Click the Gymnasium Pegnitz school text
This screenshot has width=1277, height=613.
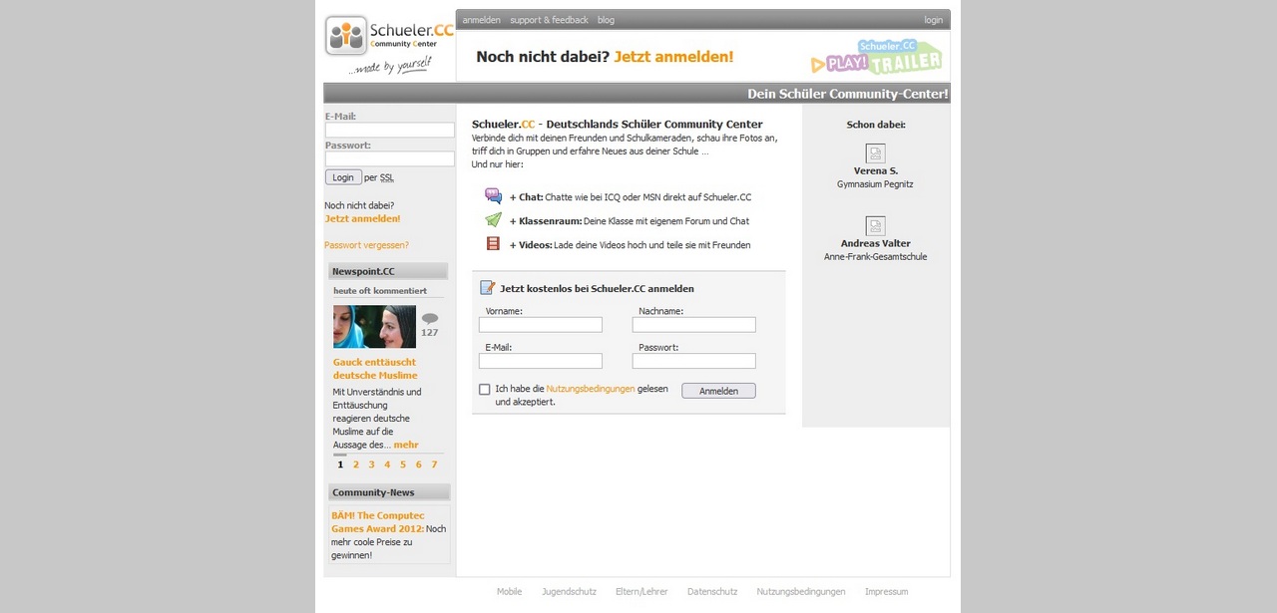point(876,184)
